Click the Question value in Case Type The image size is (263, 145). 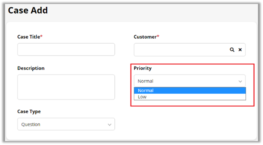click(x=31, y=124)
